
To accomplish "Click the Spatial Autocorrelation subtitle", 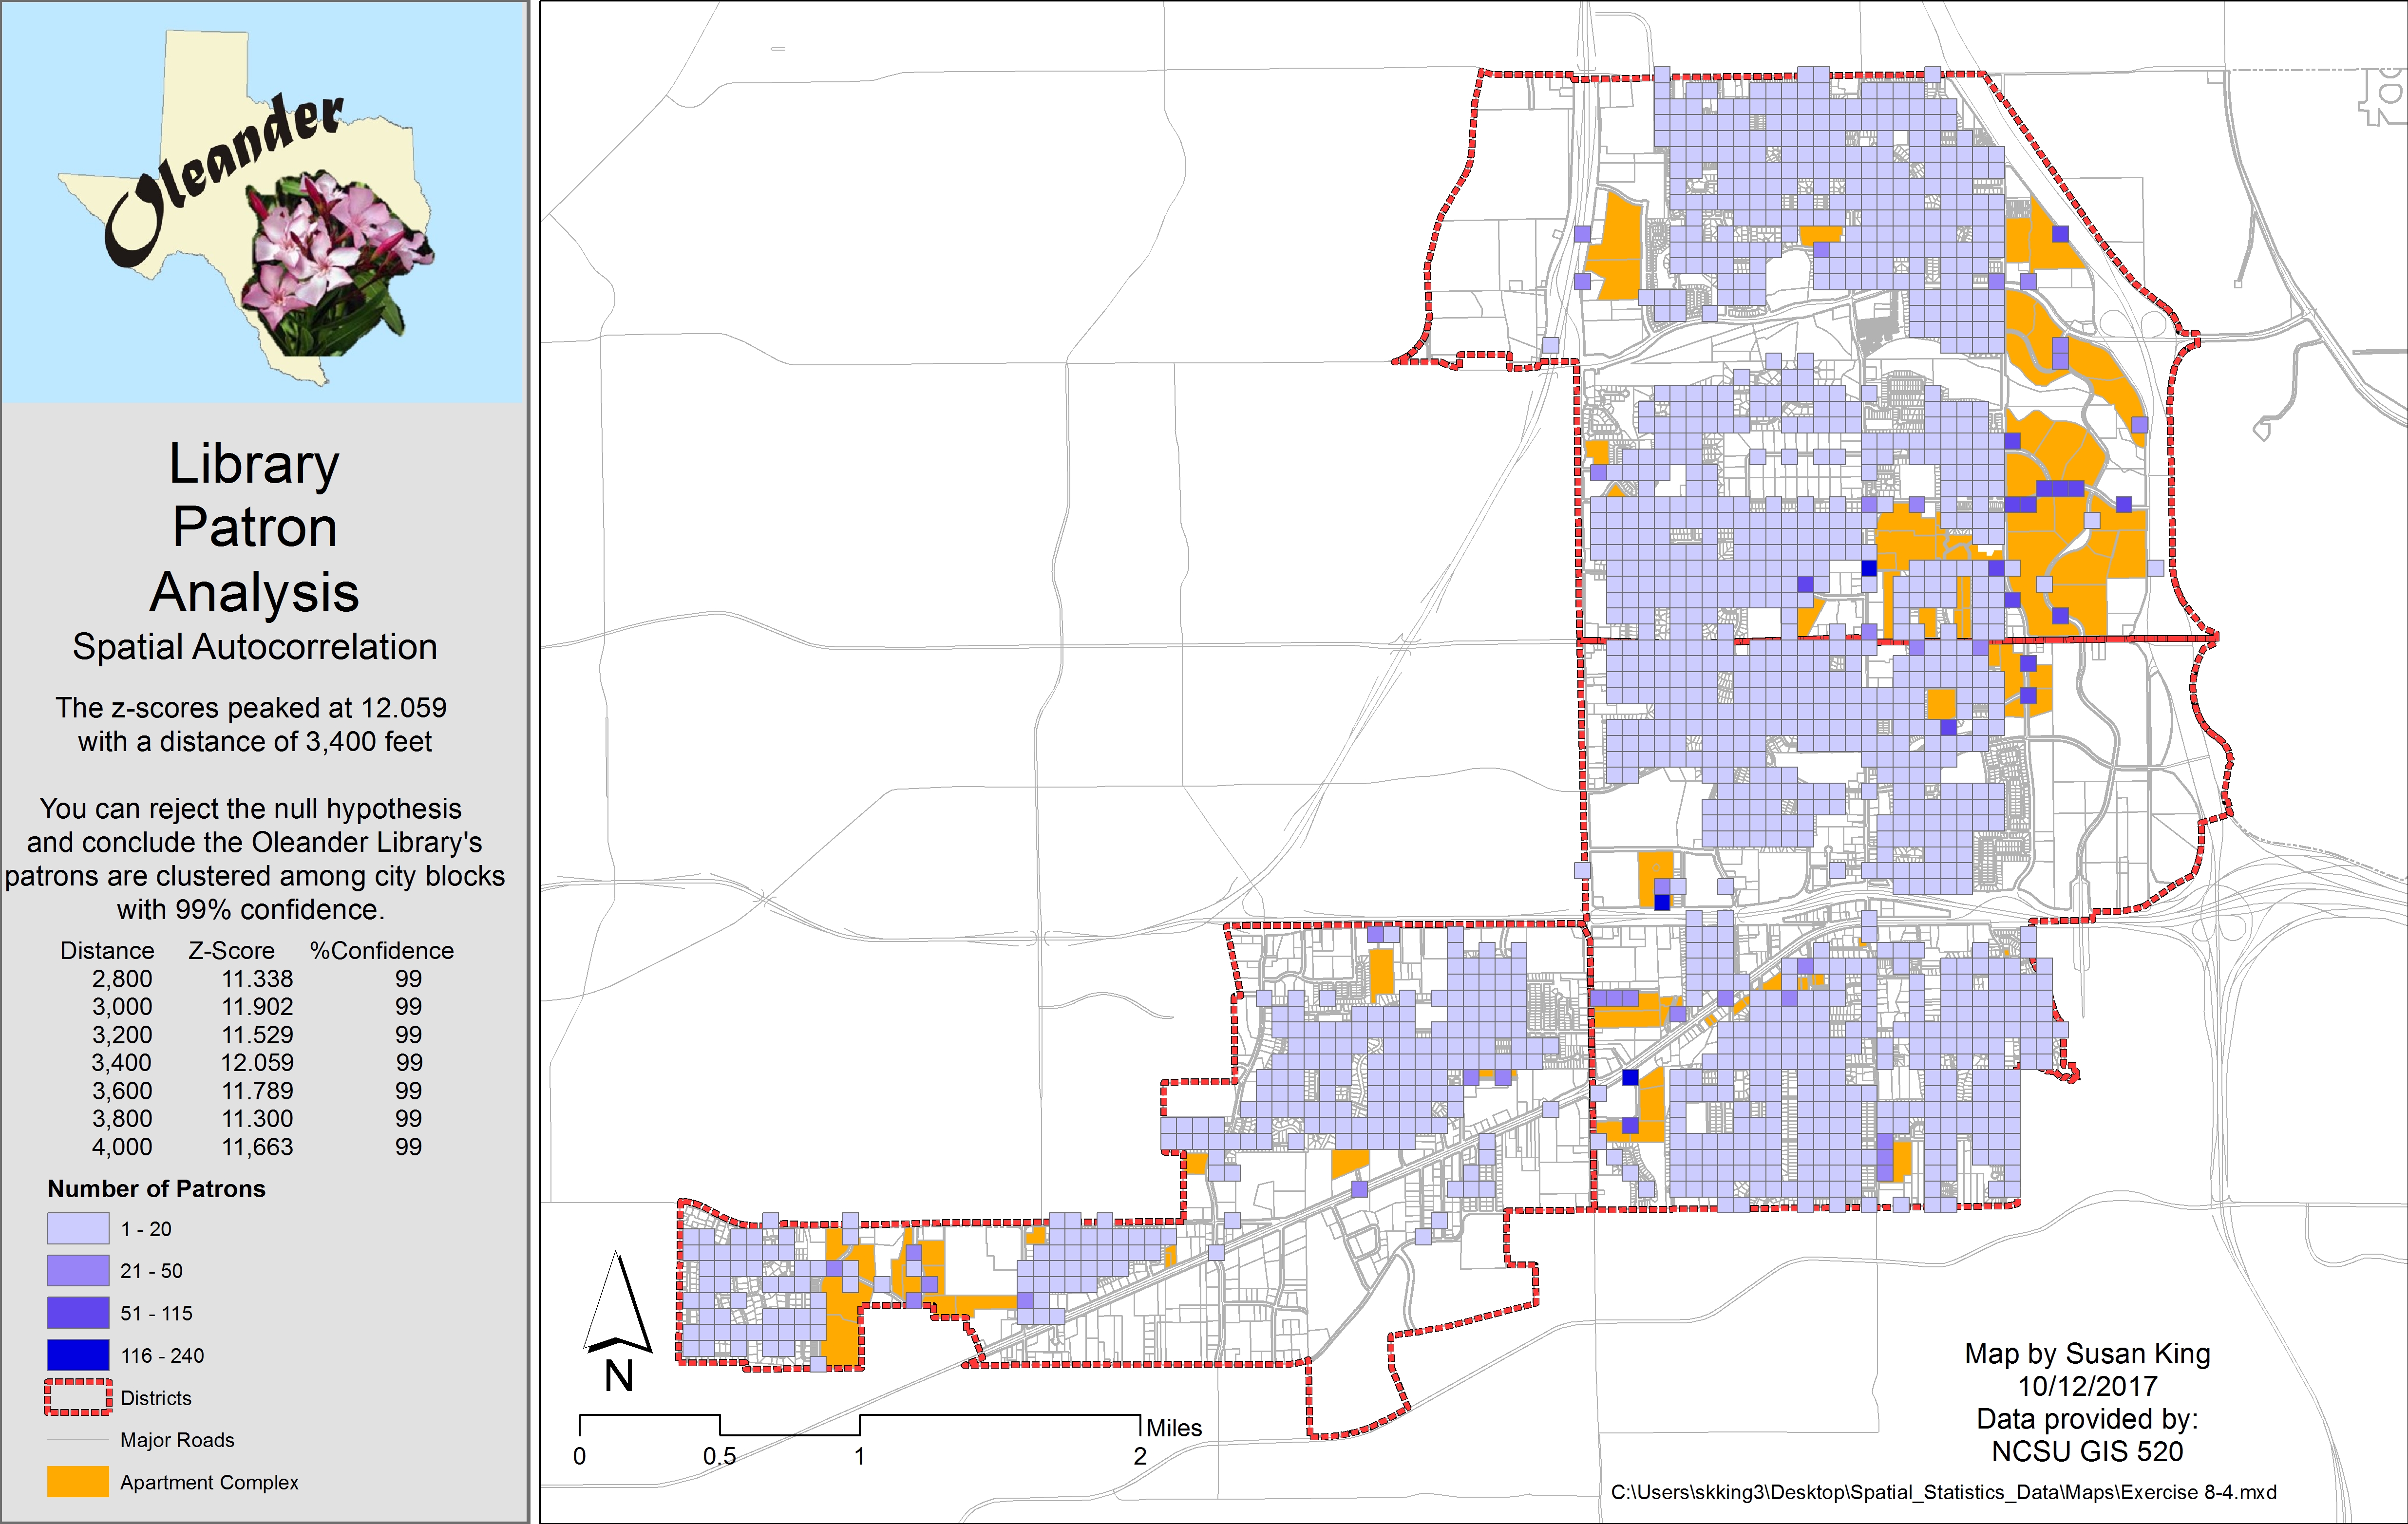I will [x=254, y=647].
